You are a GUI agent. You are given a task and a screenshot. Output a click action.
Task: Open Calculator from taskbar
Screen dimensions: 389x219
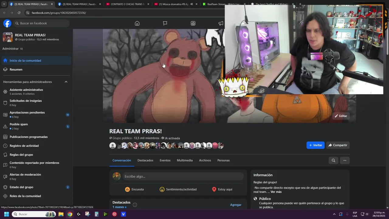[97, 214]
